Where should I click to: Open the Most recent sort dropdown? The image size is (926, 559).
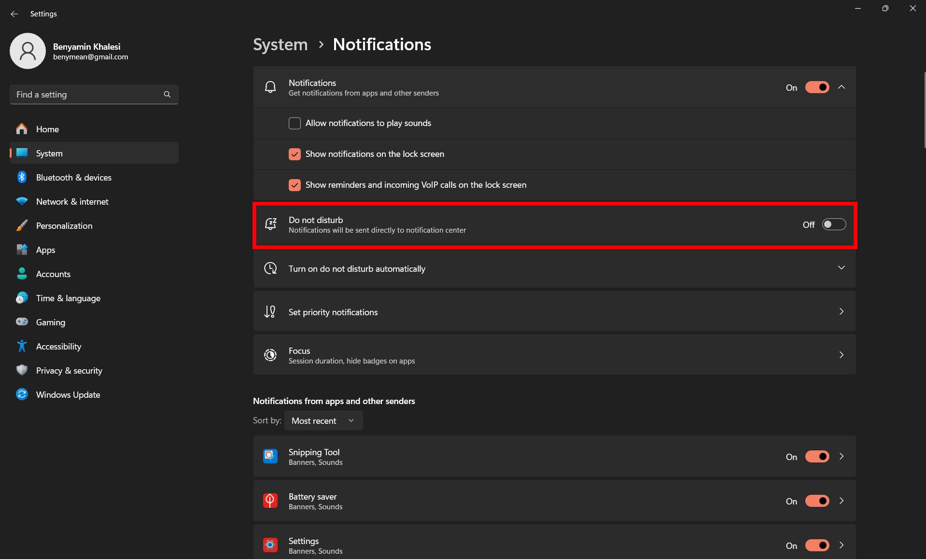[x=323, y=420]
